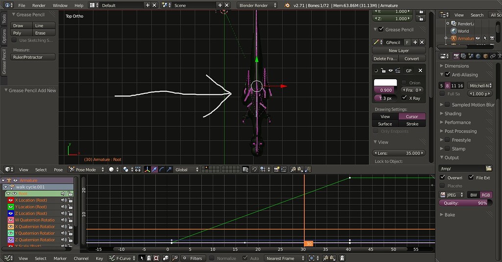
Task: Click the OpenGL render image camera icon
Action: pyautogui.click(x=276, y=170)
